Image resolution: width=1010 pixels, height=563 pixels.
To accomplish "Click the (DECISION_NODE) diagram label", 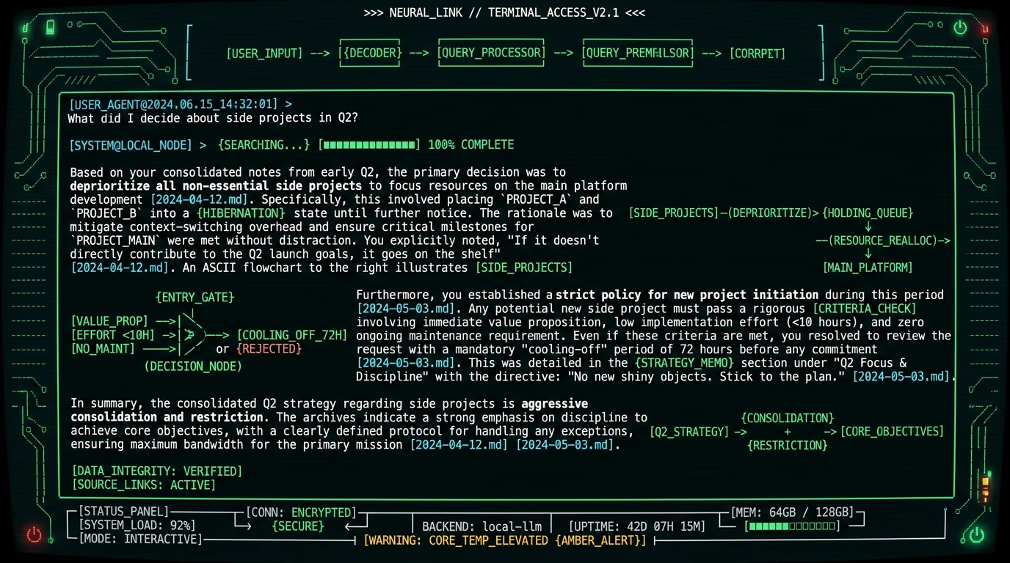I will 193,367.
